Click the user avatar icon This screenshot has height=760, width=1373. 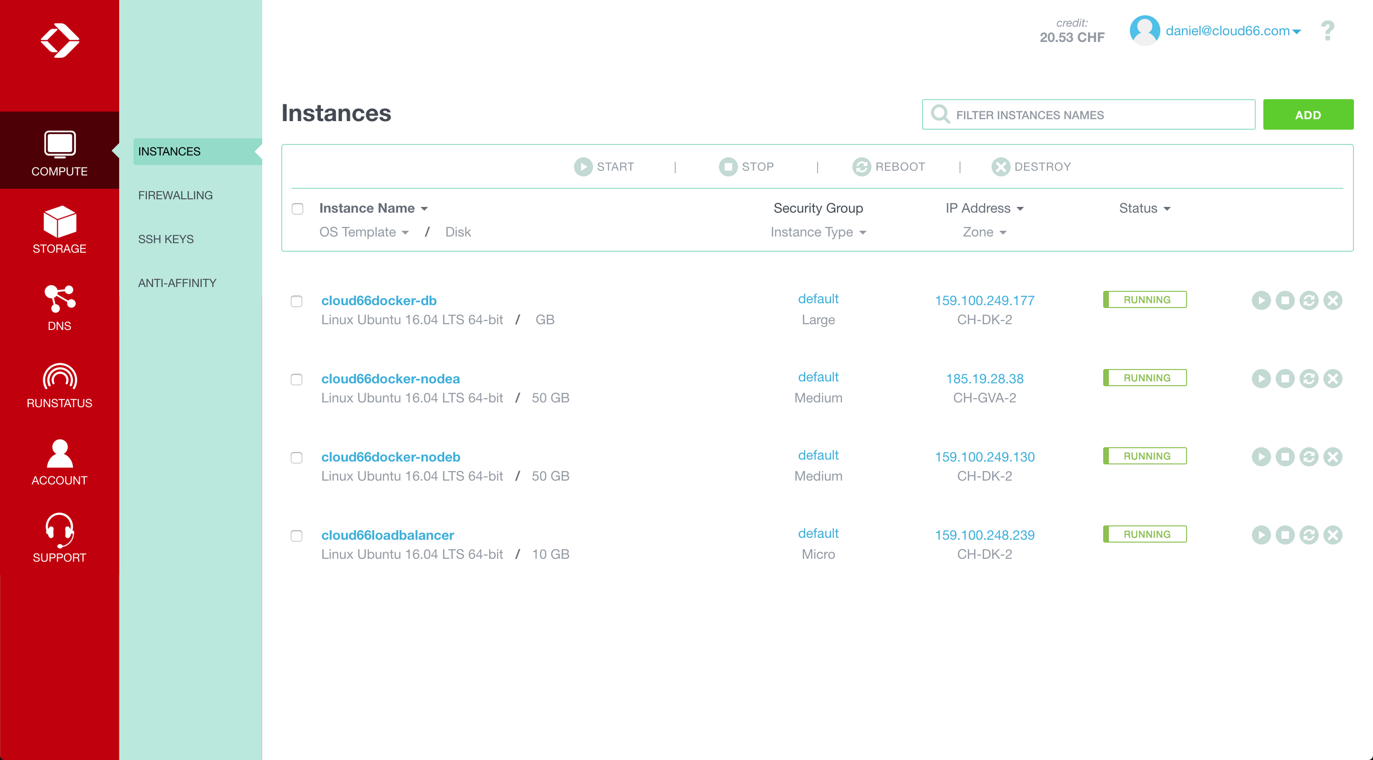(x=1144, y=31)
